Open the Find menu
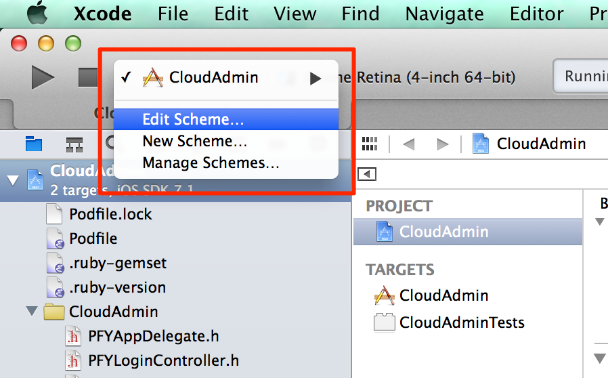Image resolution: width=608 pixels, height=378 pixels. [360, 14]
